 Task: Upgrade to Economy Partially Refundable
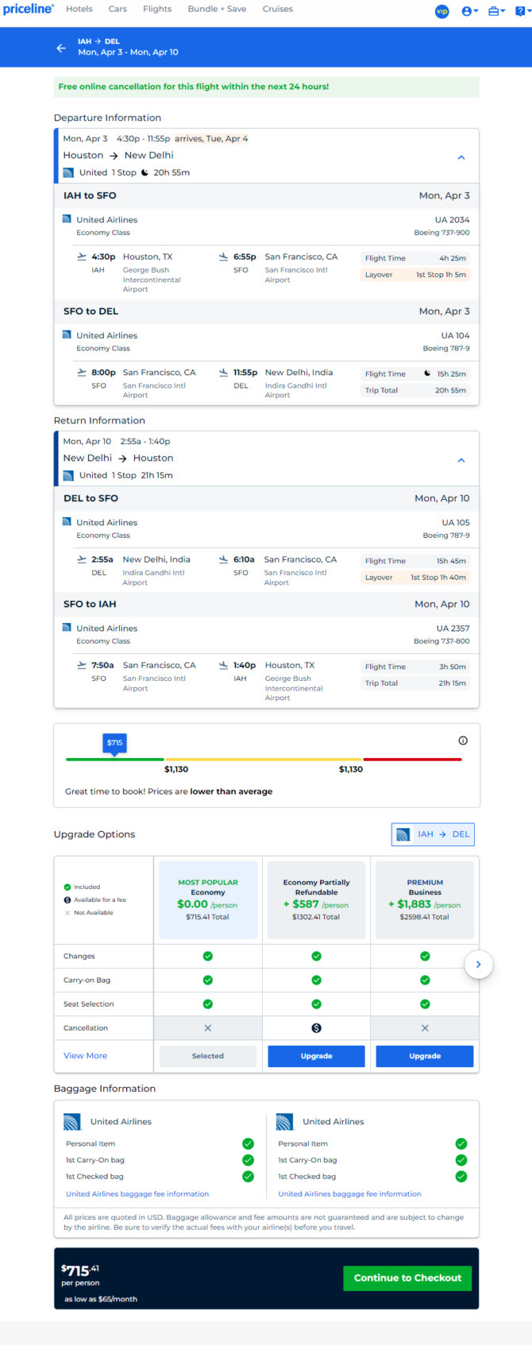pyautogui.click(x=316, y=1056)
